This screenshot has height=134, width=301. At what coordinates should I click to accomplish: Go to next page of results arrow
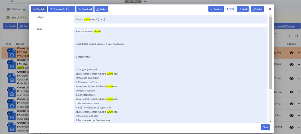tap(289, 36)
